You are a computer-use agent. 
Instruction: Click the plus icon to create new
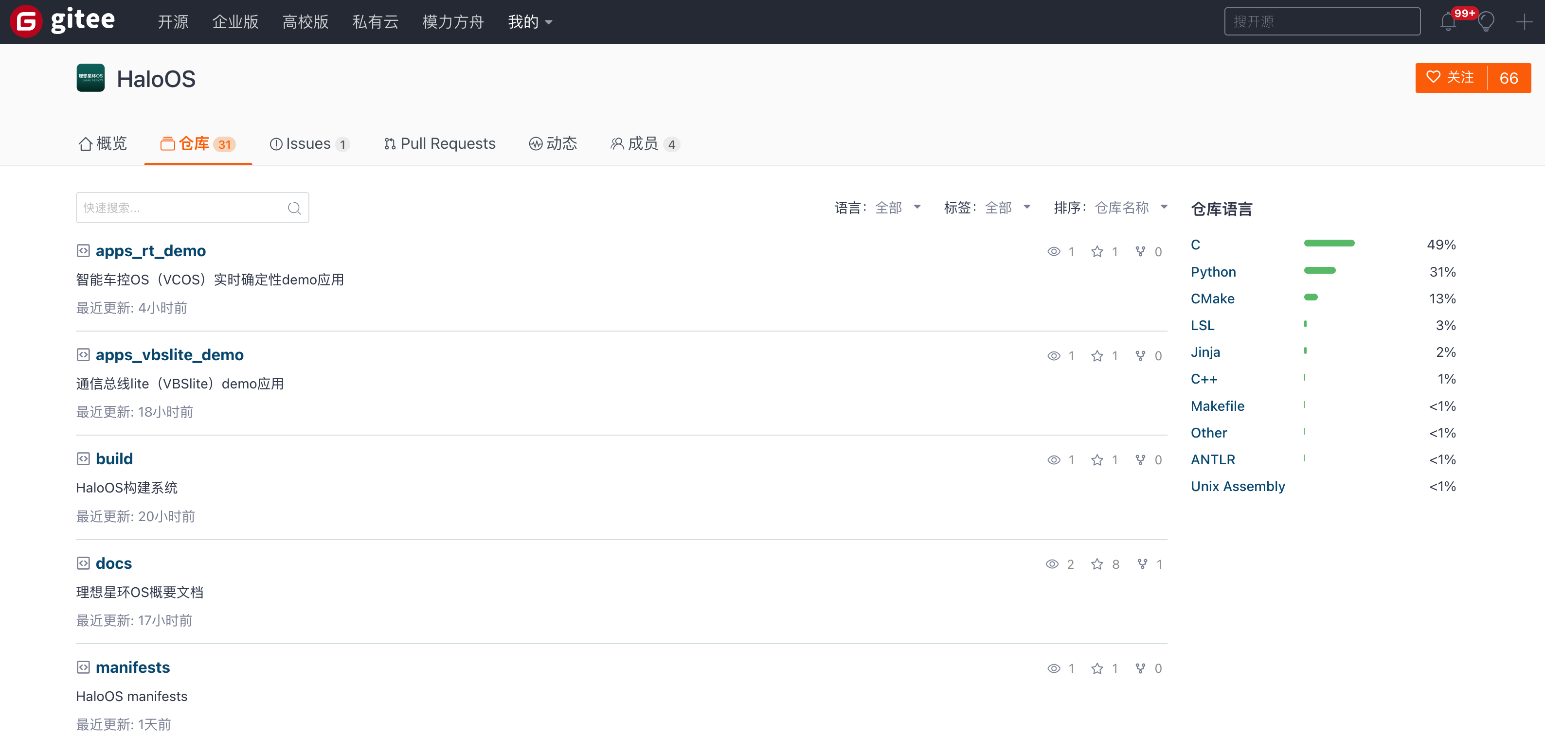click(x=1524, y=22)
